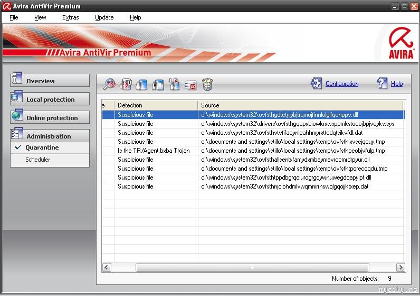Click the Administration checklist icon
Screen dimensions: 420x296
click(17, 133)
